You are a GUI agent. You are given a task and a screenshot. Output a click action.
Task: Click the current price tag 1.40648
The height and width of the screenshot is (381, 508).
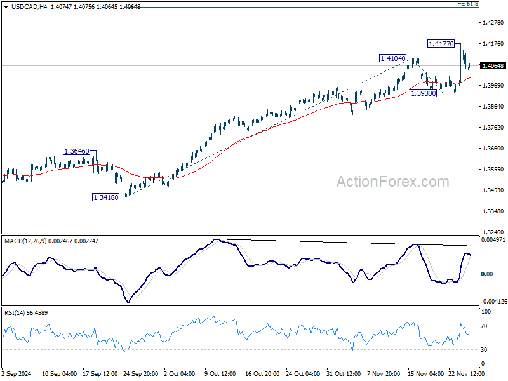[x=493, y=66]
